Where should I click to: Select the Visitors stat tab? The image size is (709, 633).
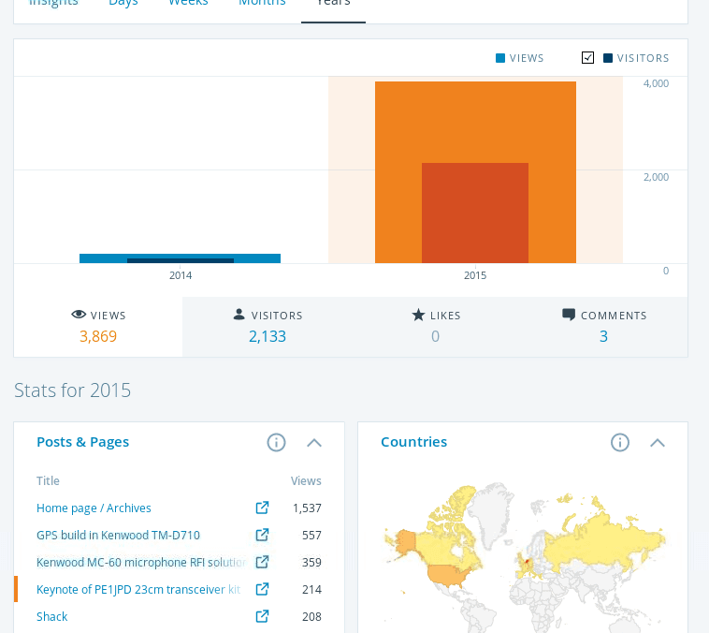[268, 327]
